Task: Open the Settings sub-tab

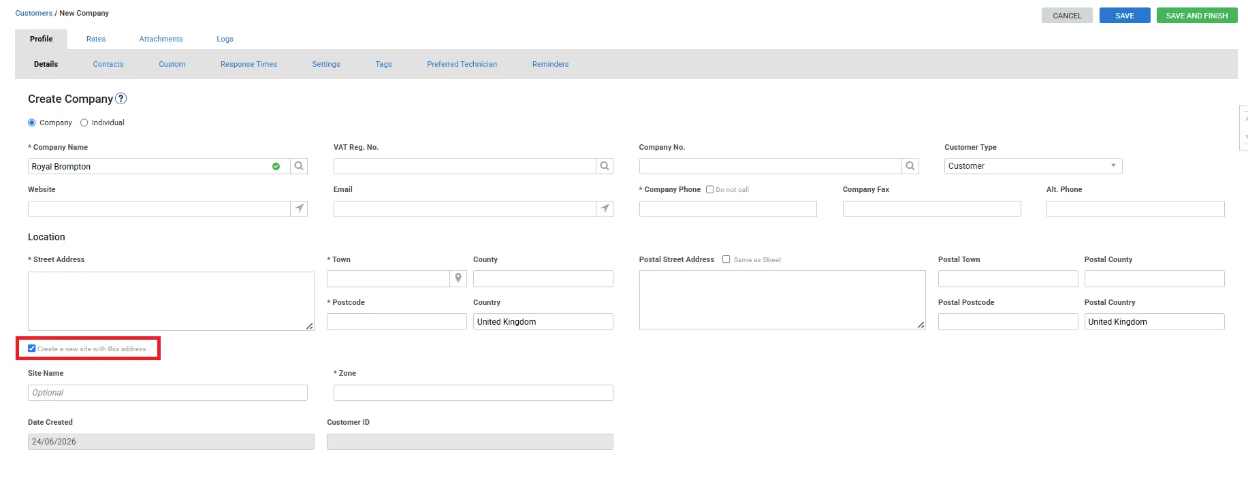Action: click(326, 64)
